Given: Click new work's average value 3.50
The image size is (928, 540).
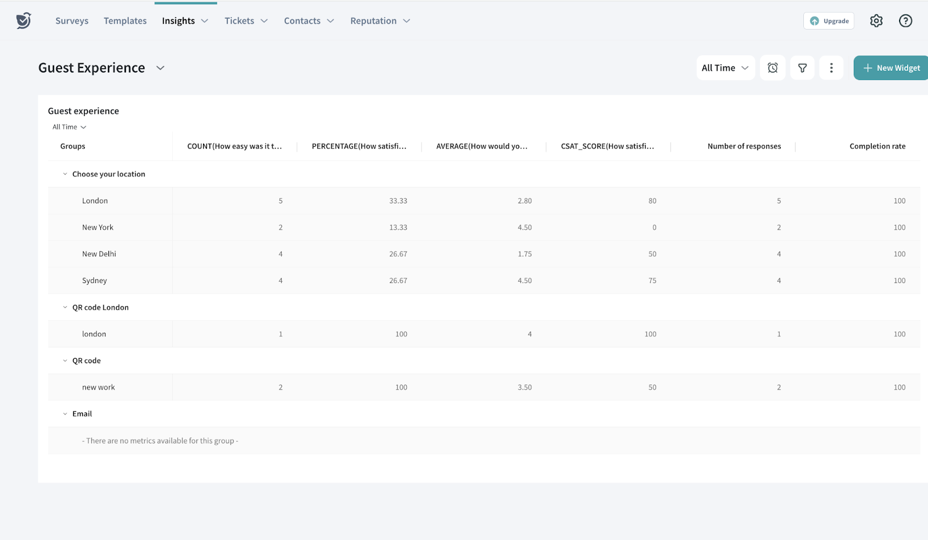Looking at the screenshot, I should tap(524, 387).
